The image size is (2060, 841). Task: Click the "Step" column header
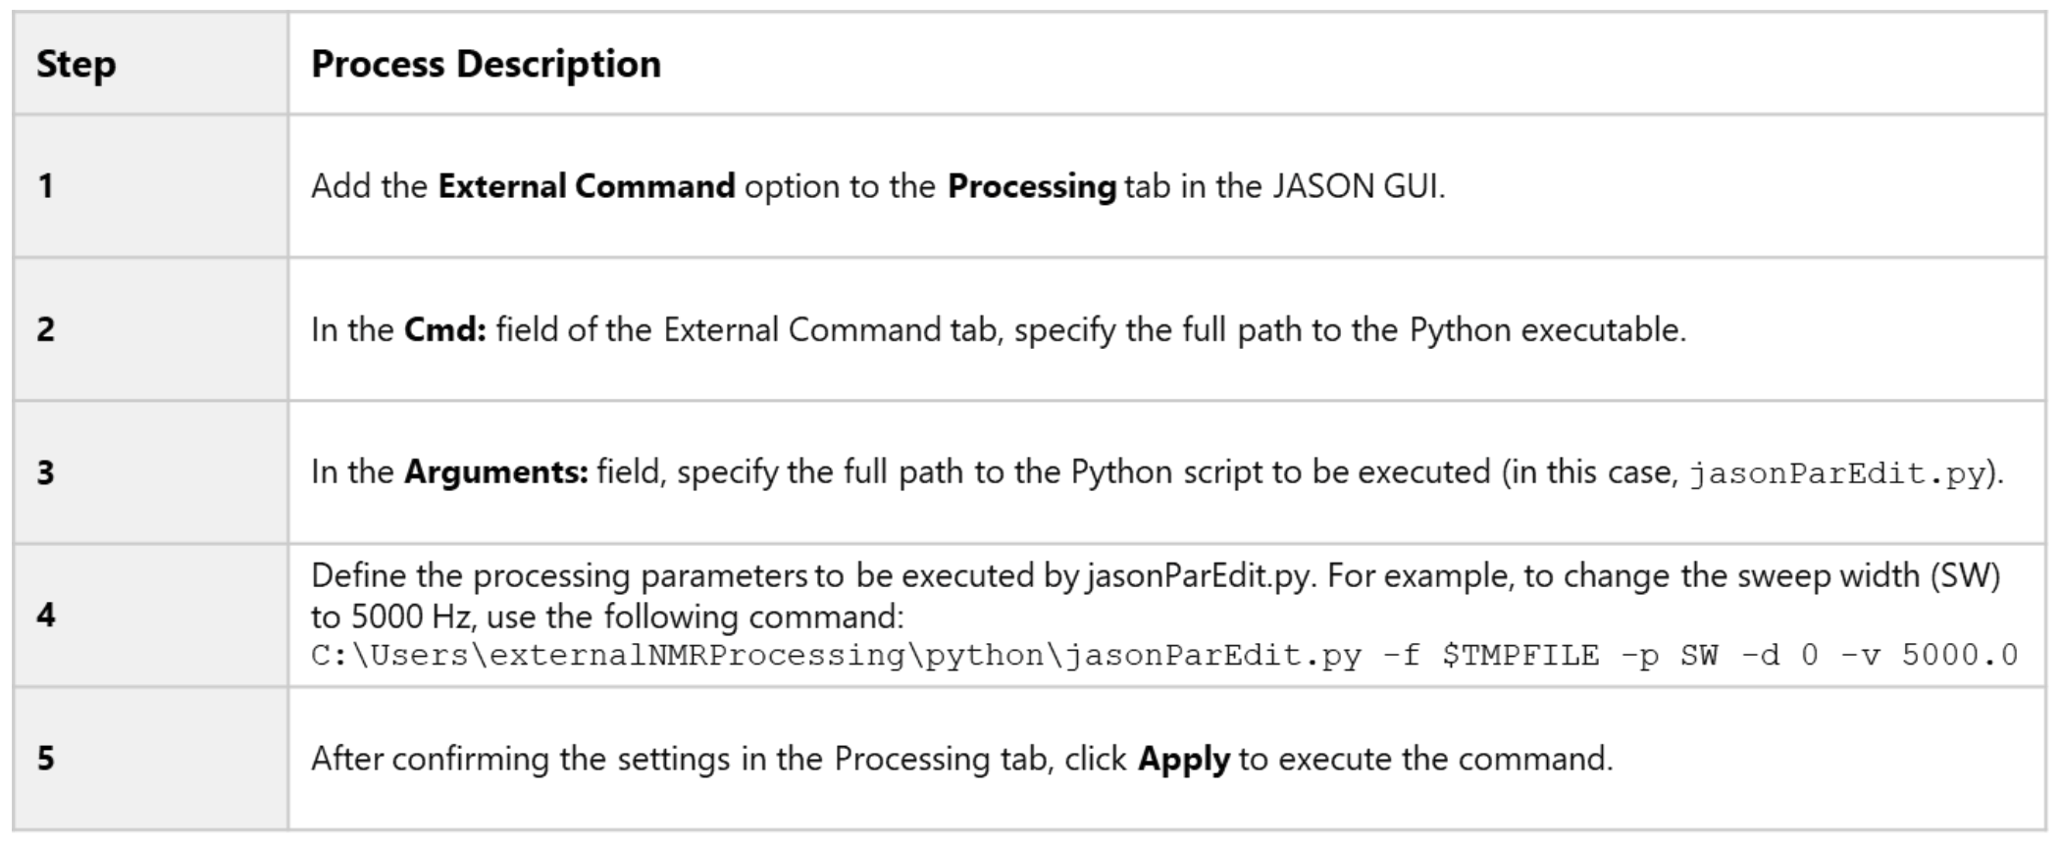[77, 65]
